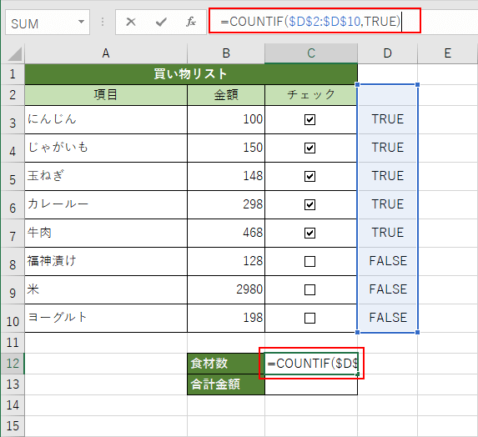Screen dimensions: 478x437
Task: Select the じゃがいも cell
Action: (106, 148)
